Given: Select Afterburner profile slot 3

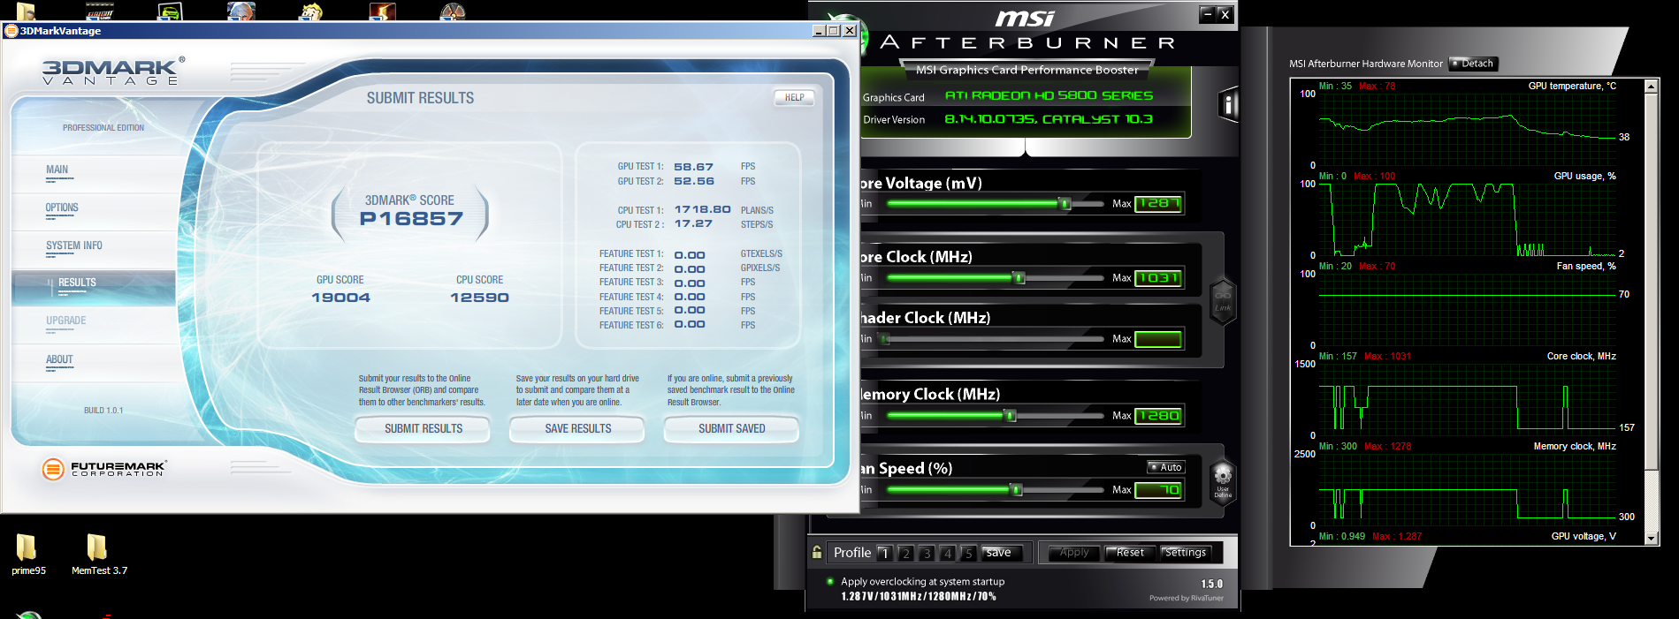Looking at the screenshot, I should 927,554.
